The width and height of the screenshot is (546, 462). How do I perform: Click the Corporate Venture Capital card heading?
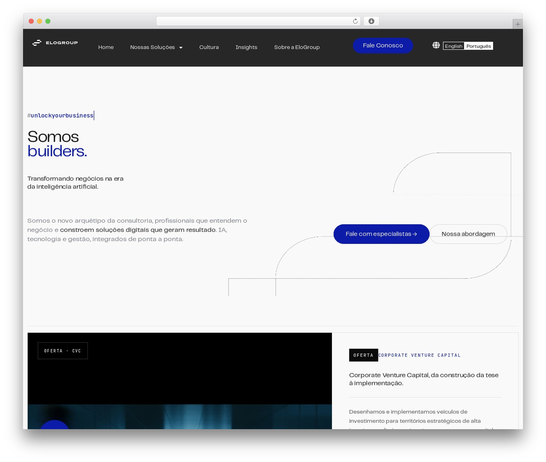424,379
